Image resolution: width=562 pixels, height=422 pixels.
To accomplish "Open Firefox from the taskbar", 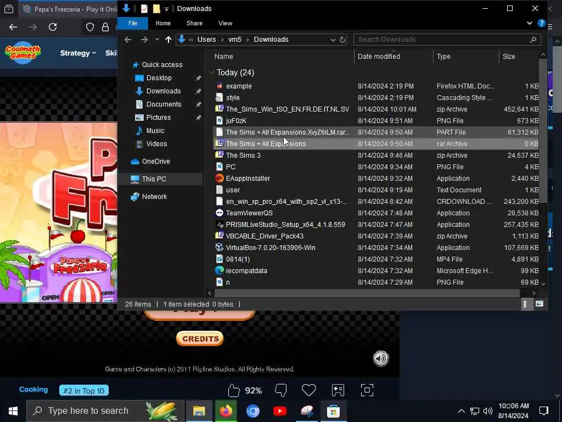I will (x=226, y=411).
